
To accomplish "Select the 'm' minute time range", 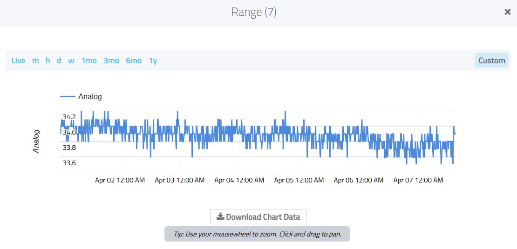I will (35, 61).
